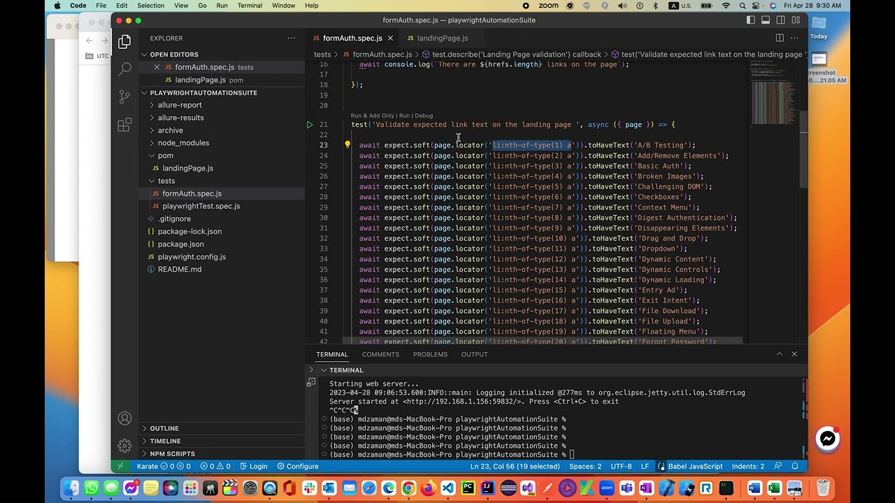Open the Search view in the activity bar
The height and width of the screenshot is (503, 895).
(x=124, y=68)
